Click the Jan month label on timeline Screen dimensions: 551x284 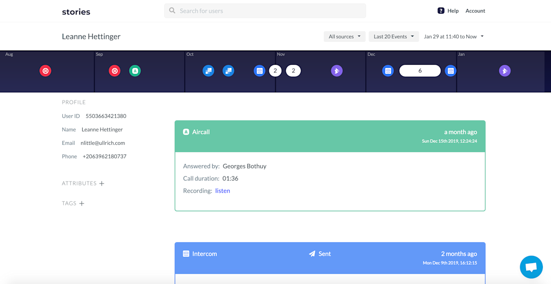461,55
